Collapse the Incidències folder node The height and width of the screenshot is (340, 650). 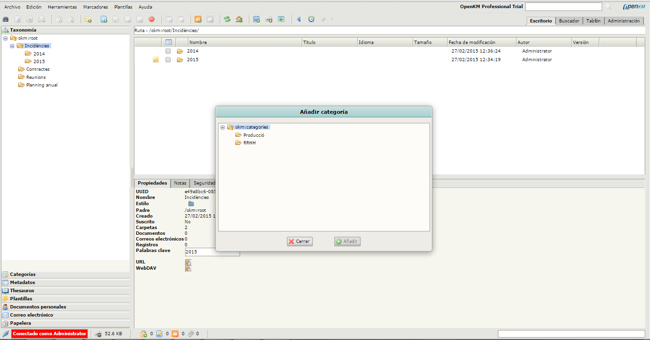coord(12,46)
